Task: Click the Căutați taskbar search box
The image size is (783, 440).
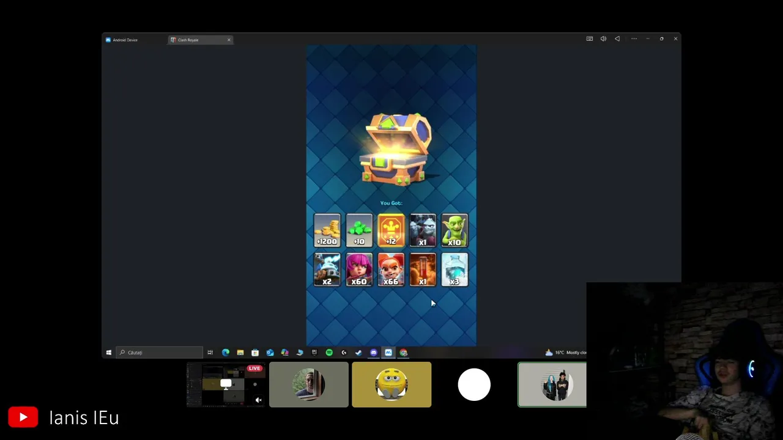Action: tap(160, 353)
